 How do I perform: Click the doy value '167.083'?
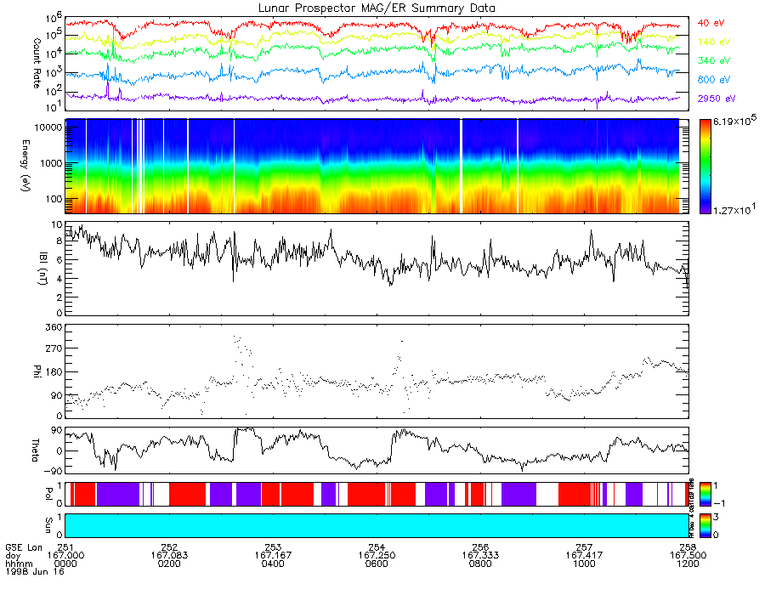(169, 556)
